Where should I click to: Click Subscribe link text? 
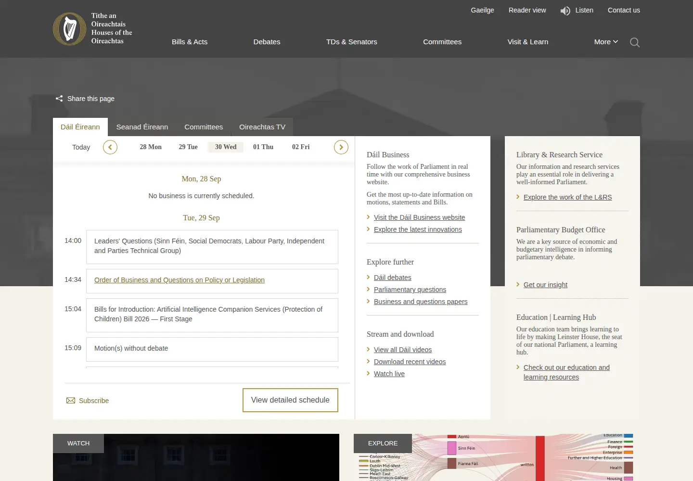(94, 401)
